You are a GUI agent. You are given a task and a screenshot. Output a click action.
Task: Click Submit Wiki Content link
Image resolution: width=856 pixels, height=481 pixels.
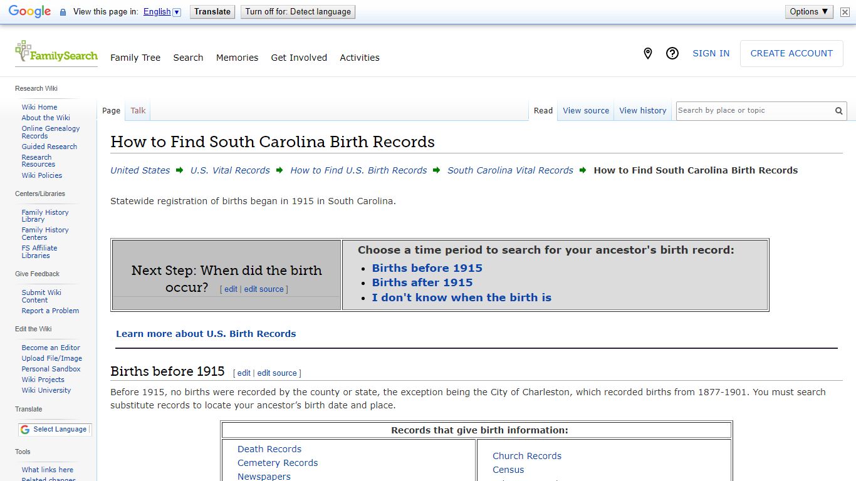pyautogui.click(x=41, y=296)
